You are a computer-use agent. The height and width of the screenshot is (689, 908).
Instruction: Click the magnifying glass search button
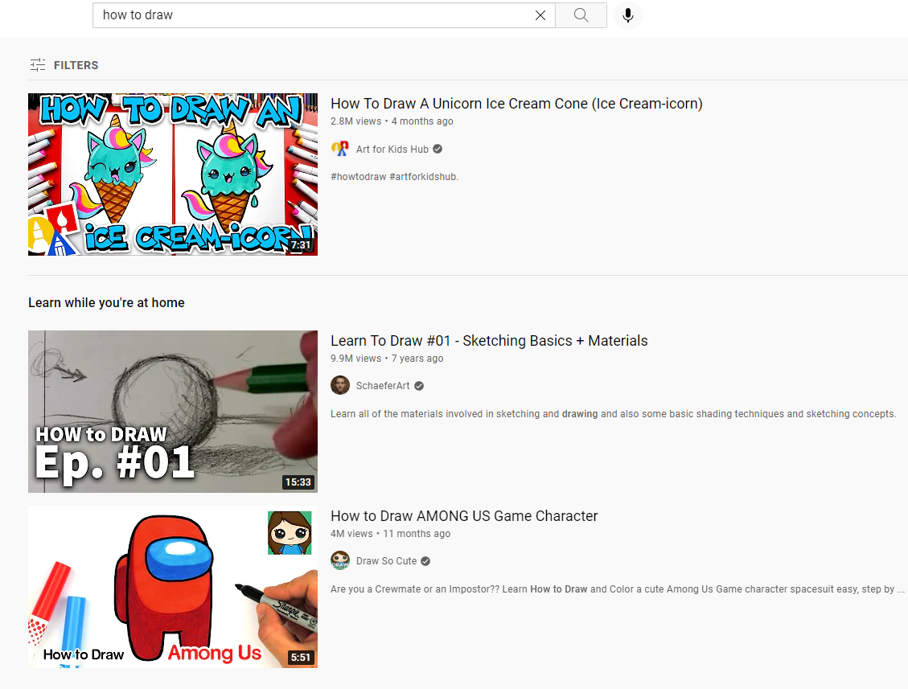[x=581, y=15]
